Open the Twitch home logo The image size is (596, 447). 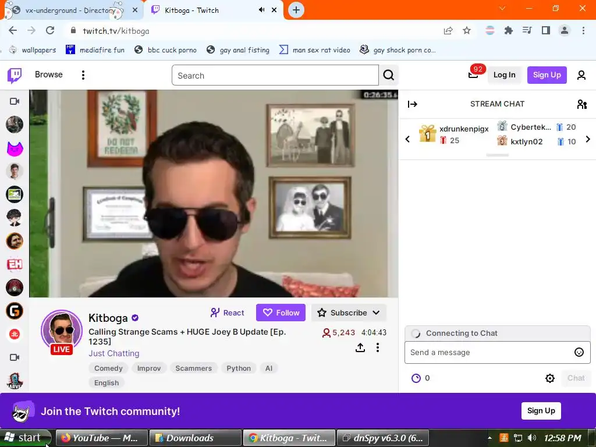tap(15, 75)
